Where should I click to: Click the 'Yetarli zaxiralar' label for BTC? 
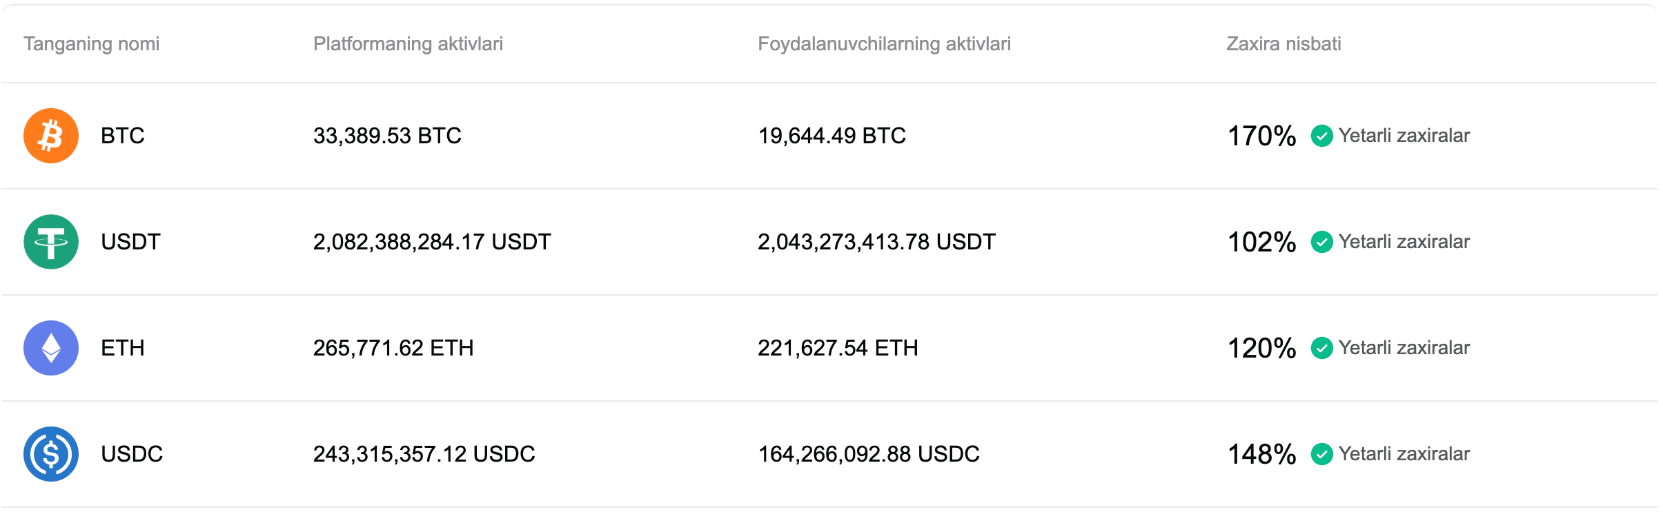[x=1404, y=136]
